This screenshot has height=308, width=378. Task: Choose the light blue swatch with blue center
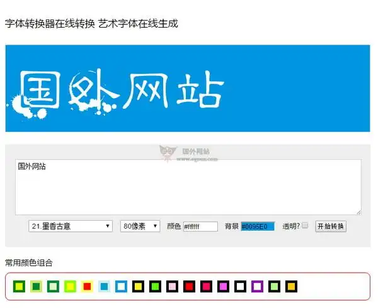(104, 287)
